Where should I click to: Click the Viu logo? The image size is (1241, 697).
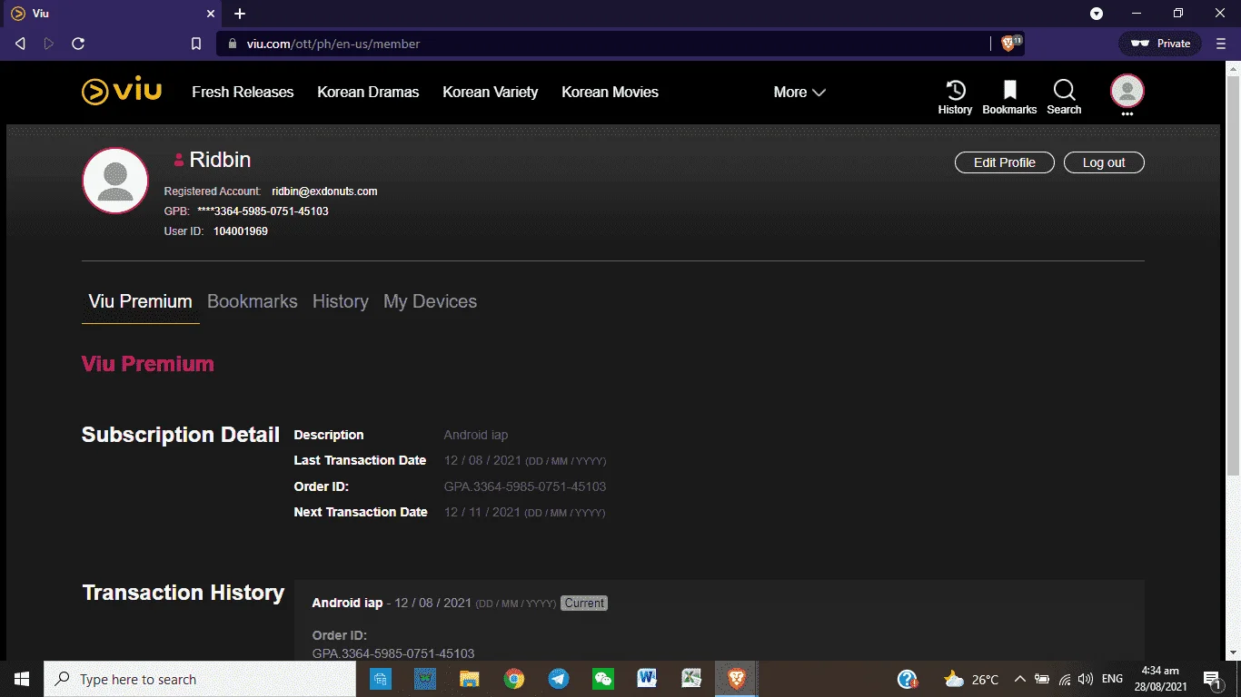point(122,92)
